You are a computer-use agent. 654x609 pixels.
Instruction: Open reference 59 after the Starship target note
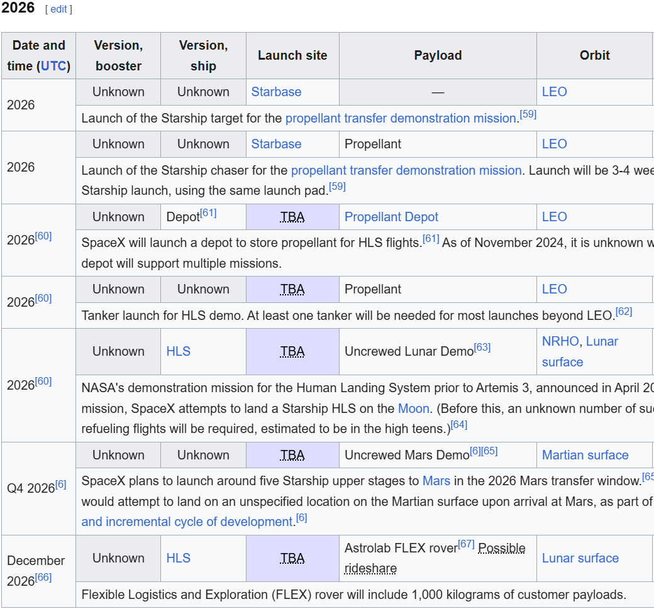528,114
